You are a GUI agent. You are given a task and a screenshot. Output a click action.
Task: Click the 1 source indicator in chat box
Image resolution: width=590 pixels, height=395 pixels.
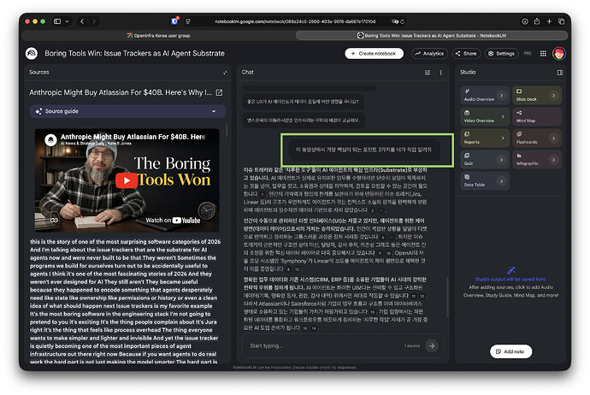pyautogui.click(x=412, y=345)
